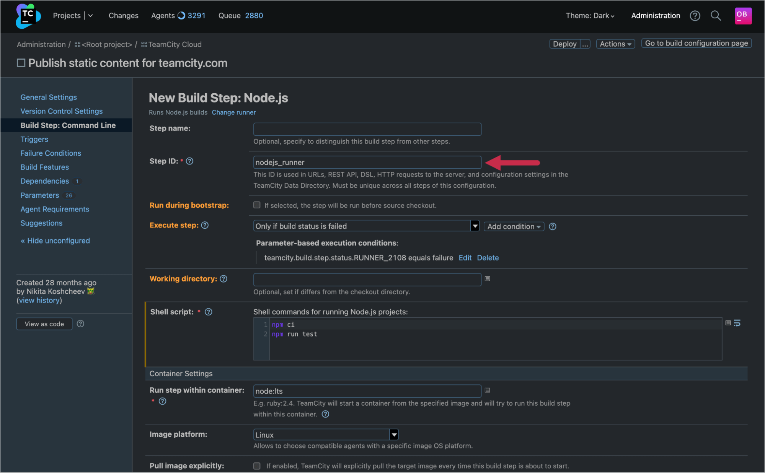Screen dimensions: 765x473
Task: Open parameter picker icon beside Working directory field
Action: tap(487, 279)
